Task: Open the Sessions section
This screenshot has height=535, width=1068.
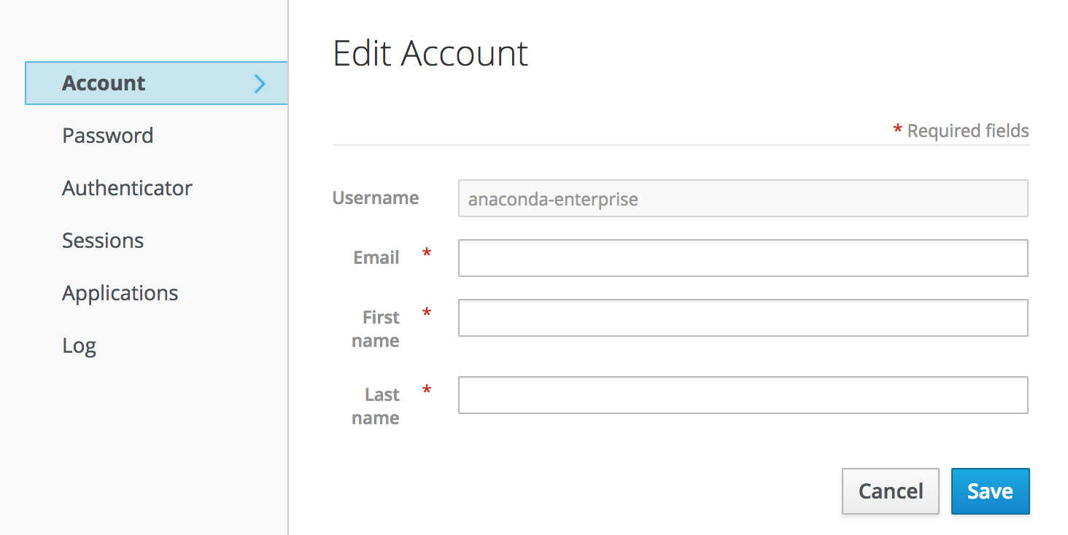Action: (103, 240)
